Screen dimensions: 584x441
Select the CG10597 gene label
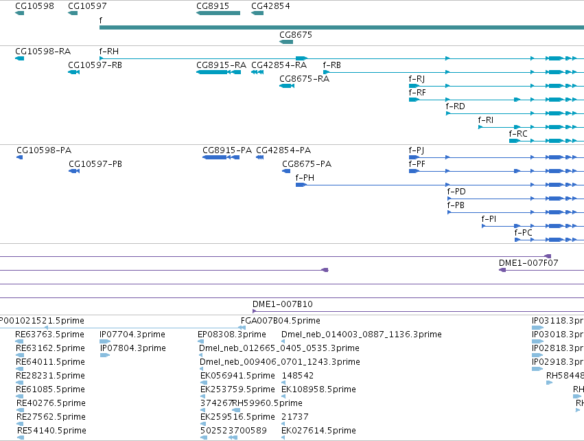click(x=88, y=6)
